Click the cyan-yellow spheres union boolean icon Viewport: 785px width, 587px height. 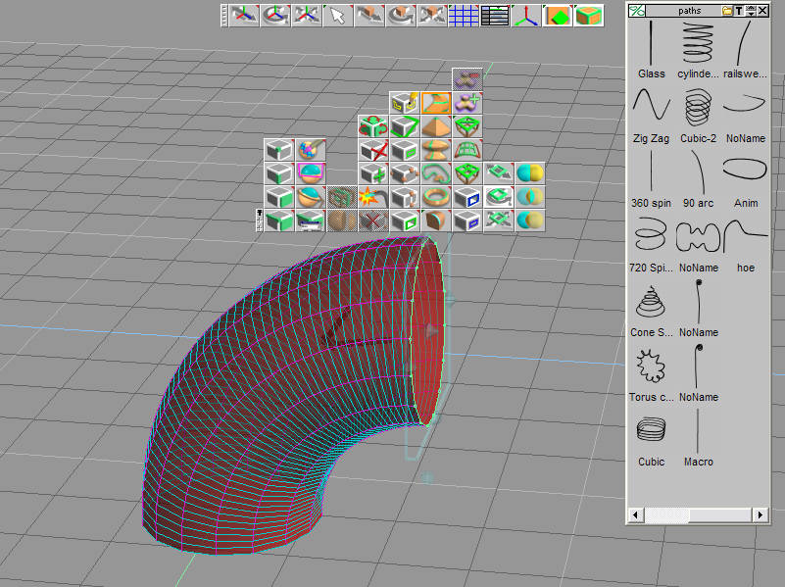tap(529, 173)
